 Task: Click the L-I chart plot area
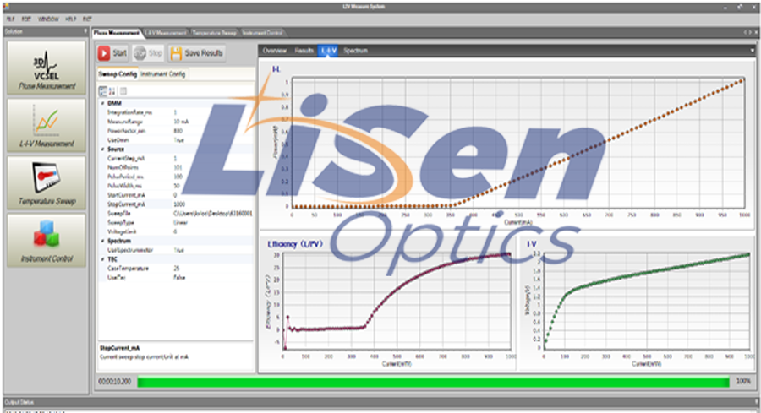tap(517, 143)
